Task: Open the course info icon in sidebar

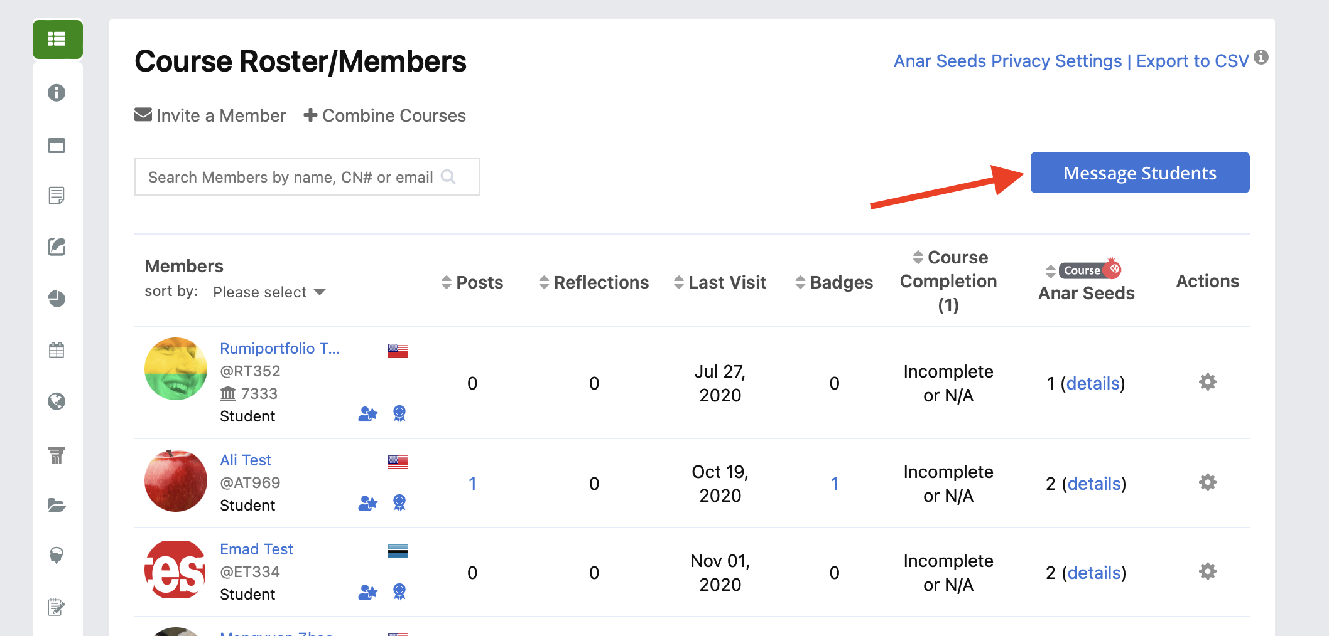Action: pos(57,93)
